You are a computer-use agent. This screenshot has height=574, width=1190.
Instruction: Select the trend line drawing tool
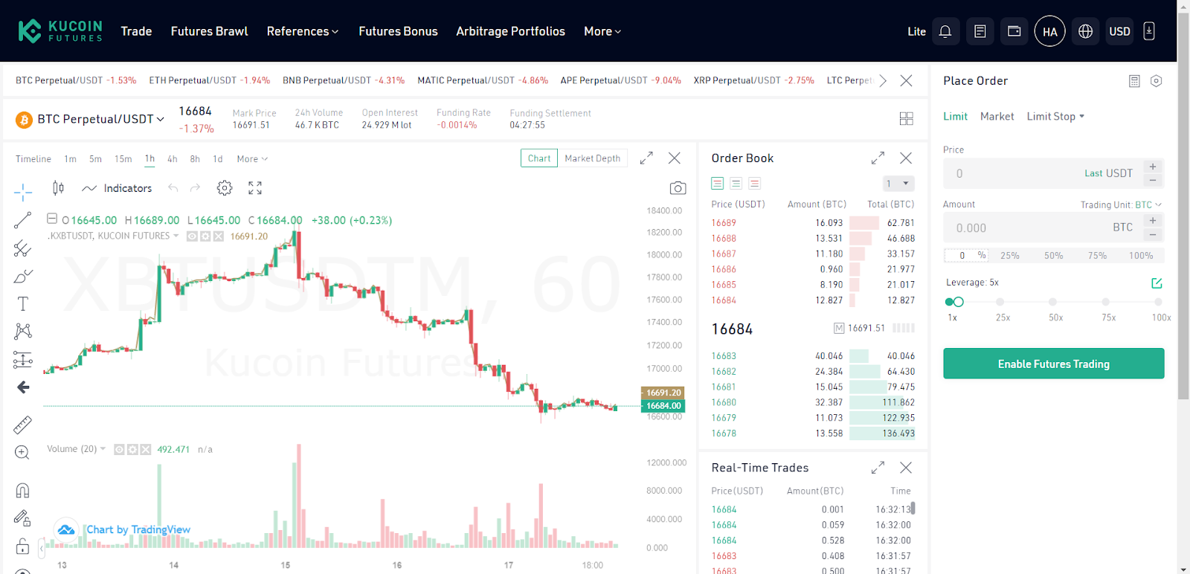pos(23,220)
